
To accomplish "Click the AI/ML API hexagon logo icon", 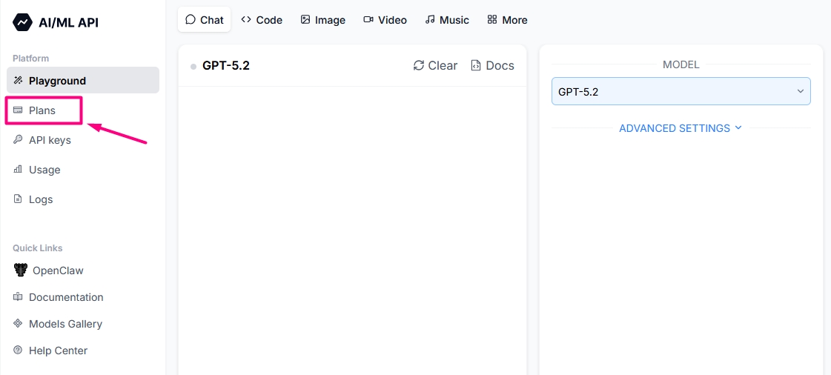I will click(x=23, y=22).
